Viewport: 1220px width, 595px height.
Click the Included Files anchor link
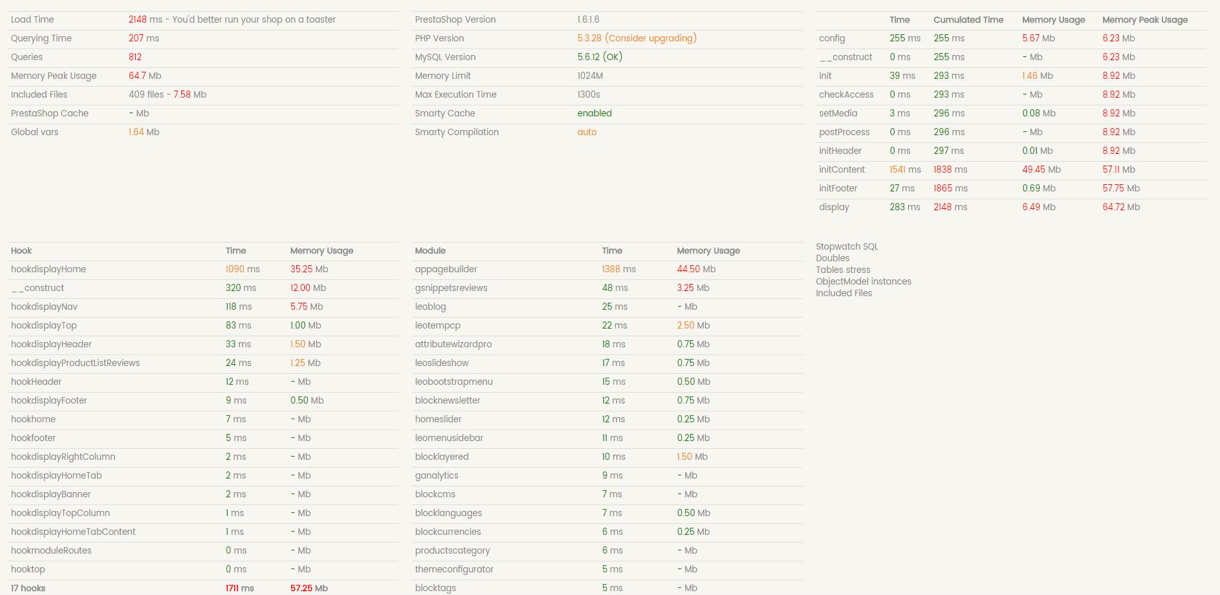[x=844, y=293]
